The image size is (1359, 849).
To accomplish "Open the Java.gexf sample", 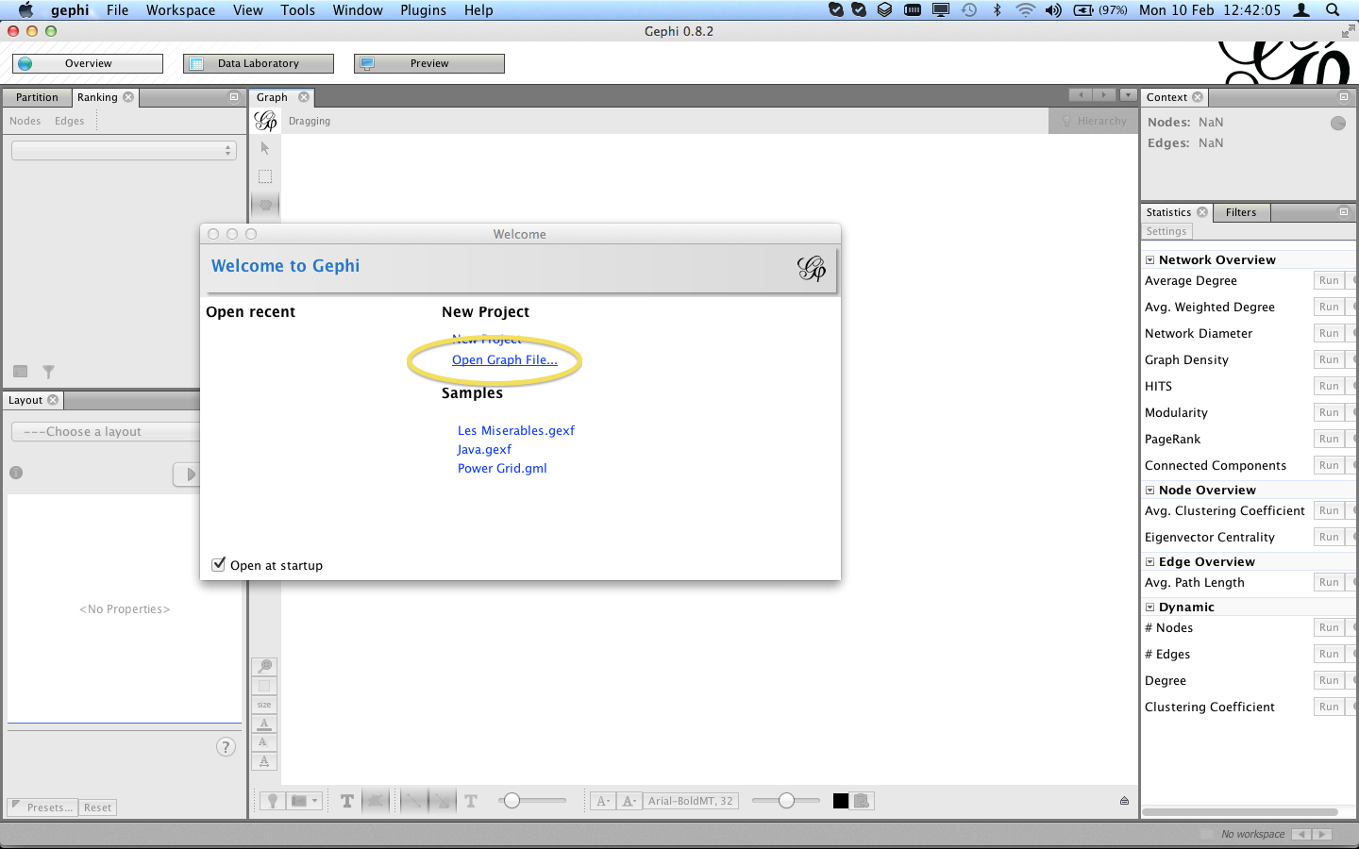I will point(484,449).
